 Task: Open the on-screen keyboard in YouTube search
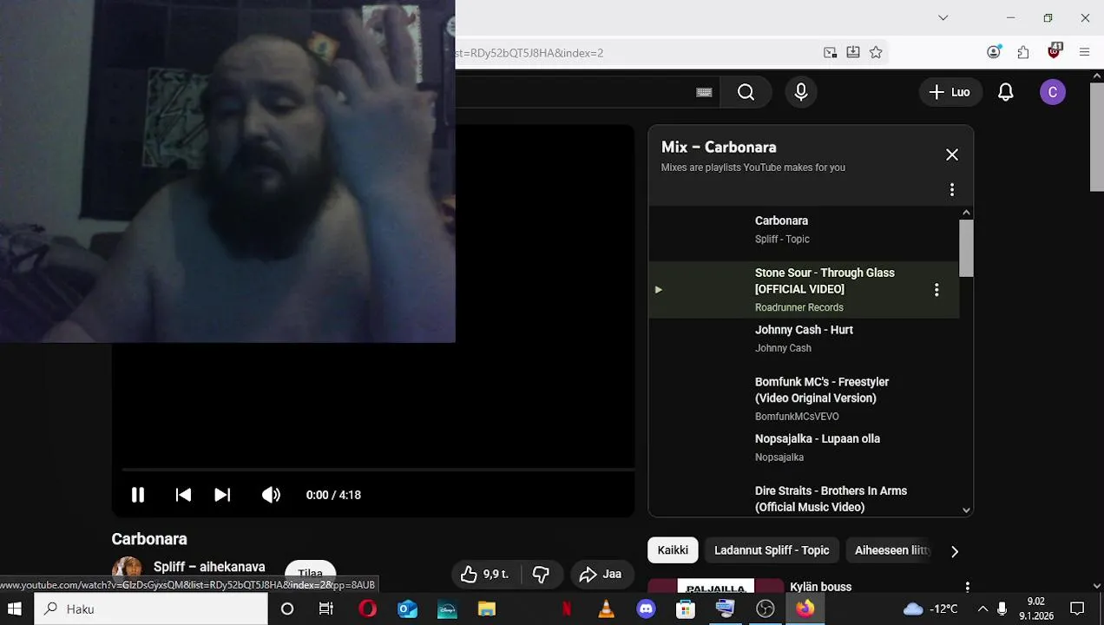[704, 92]
